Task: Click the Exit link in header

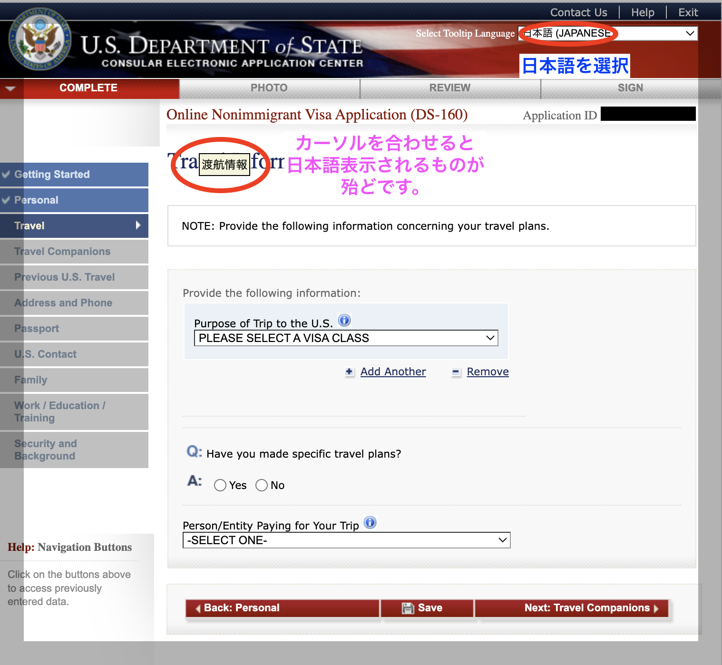Action: pos(688,12)
